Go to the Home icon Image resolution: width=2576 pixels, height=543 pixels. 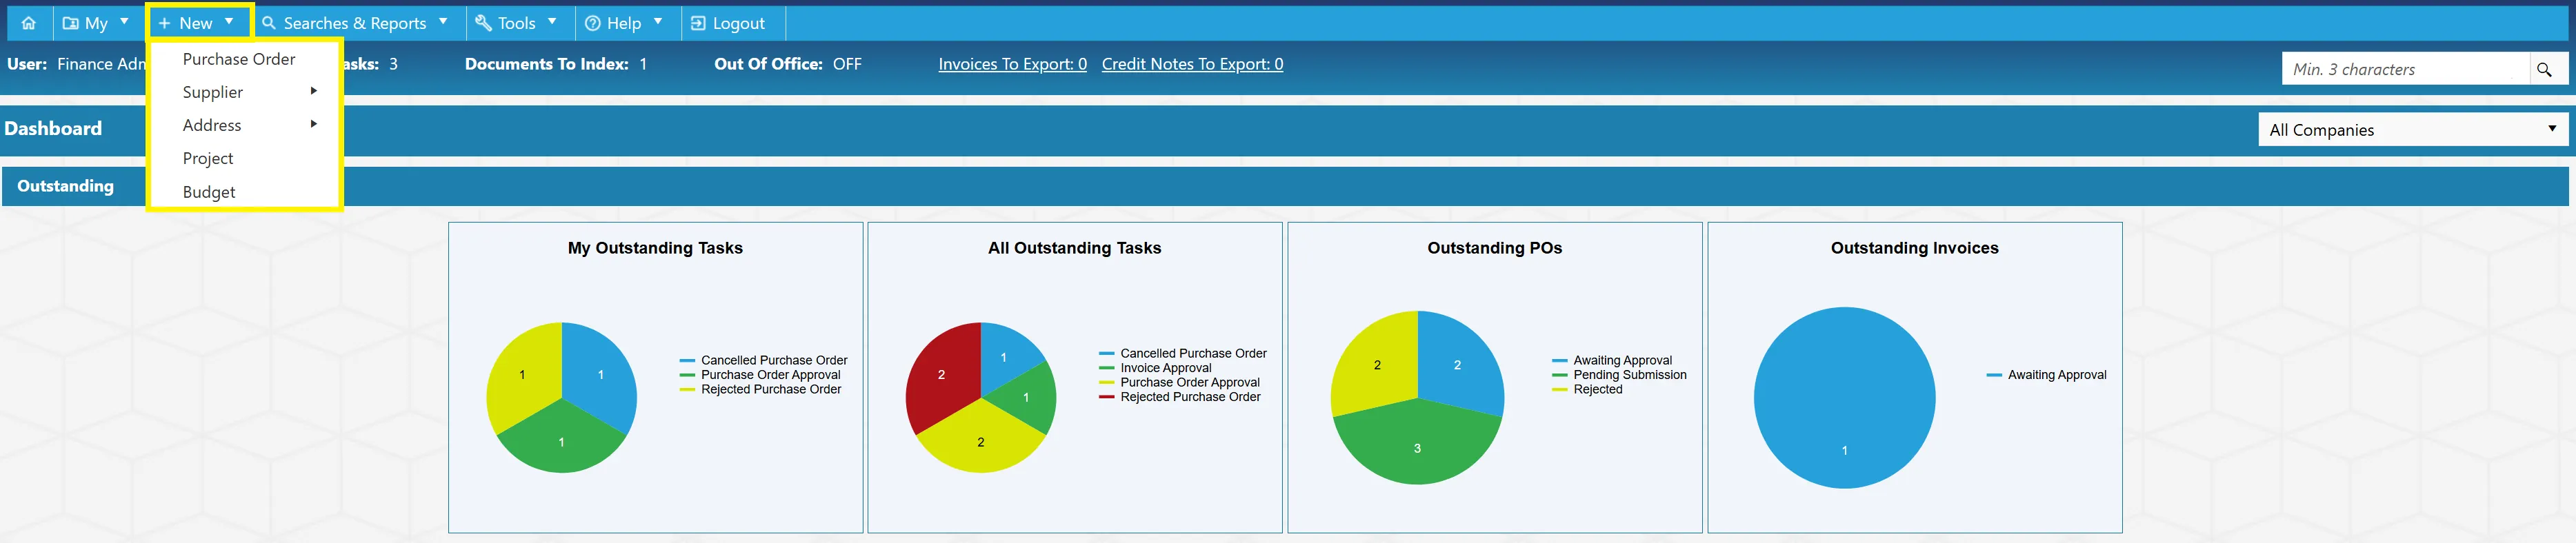click(x=28, y=23)
